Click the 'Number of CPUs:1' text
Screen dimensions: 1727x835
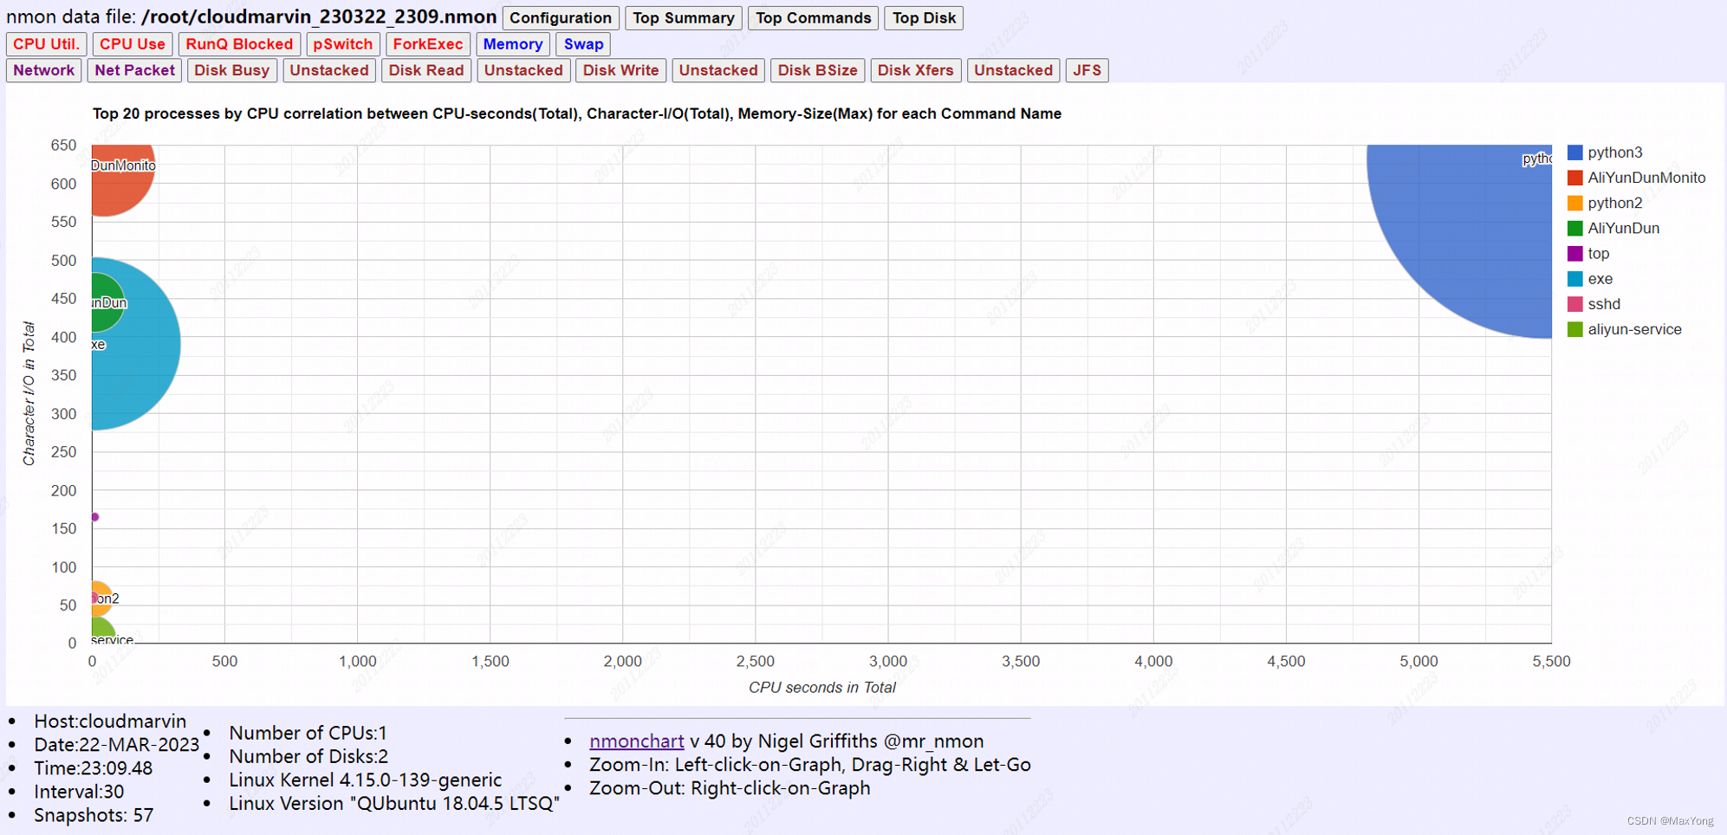[x=308, y=733]
